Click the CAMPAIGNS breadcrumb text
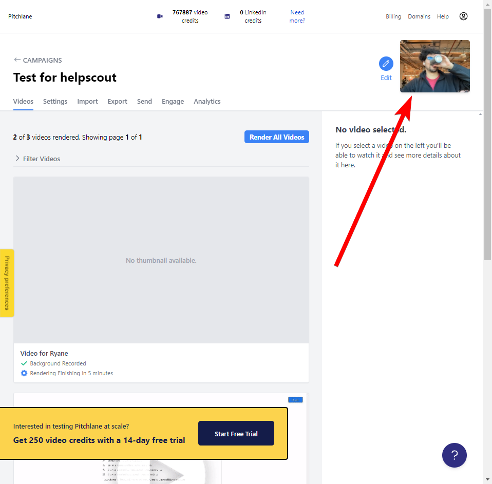This screenshot has height=484, width=492. coord(42,60)
